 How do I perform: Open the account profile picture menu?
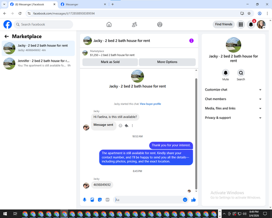261,25
